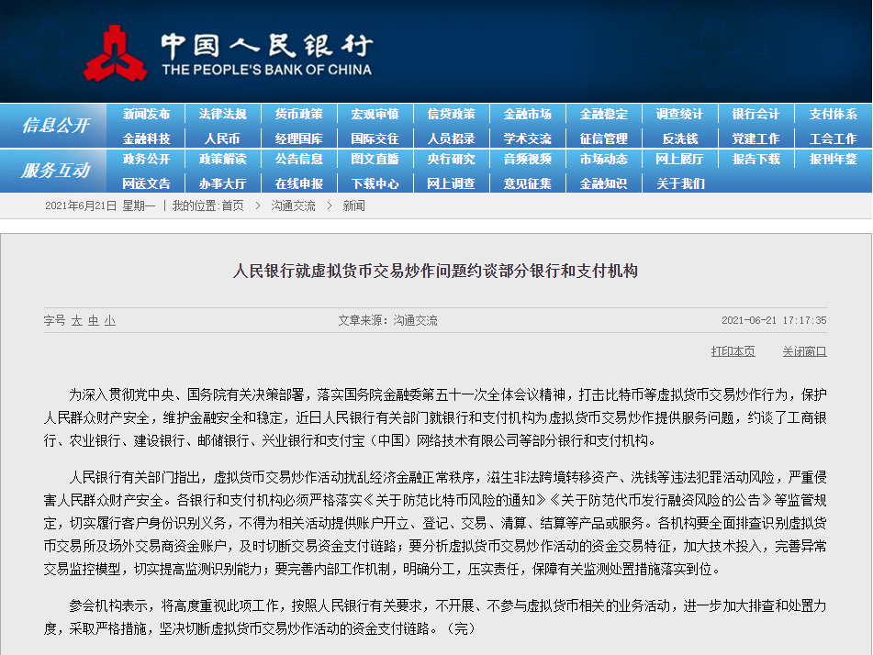Select 报刊年鉴 menu item

833,159
